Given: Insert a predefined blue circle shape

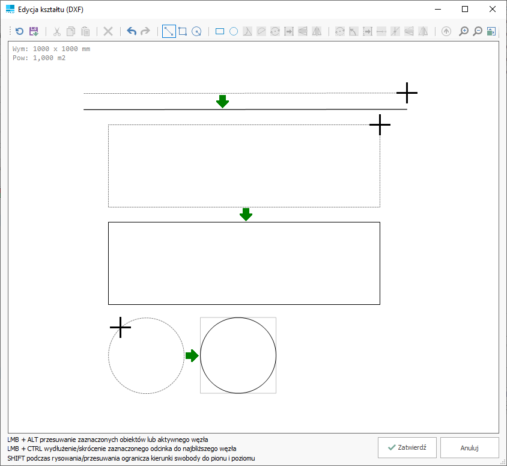Looking at the screenshot, I should [x=234, y=31].
